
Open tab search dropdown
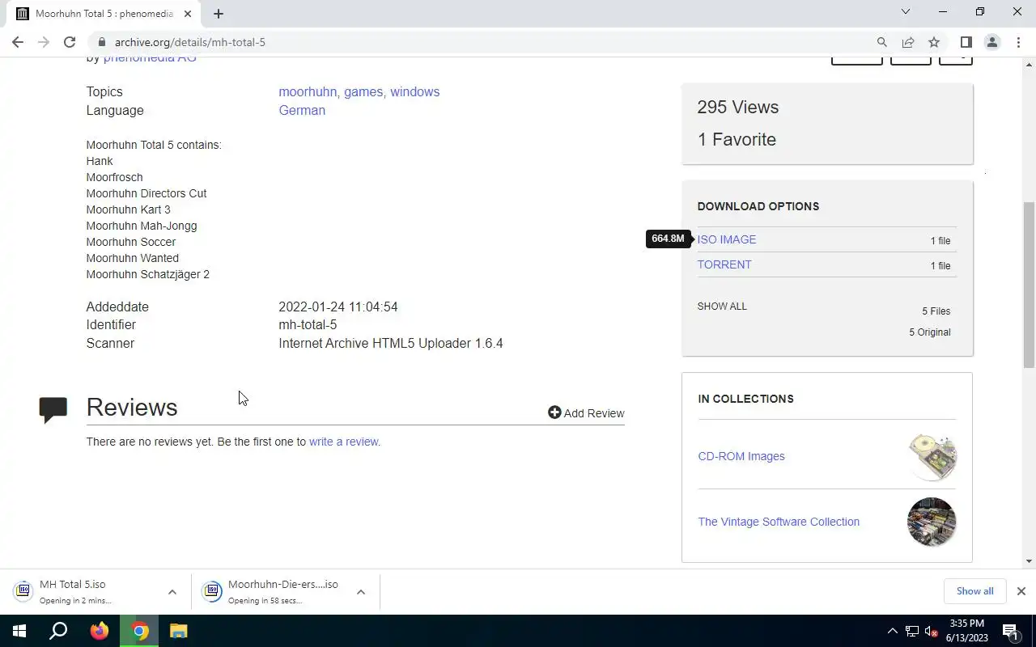906,12
